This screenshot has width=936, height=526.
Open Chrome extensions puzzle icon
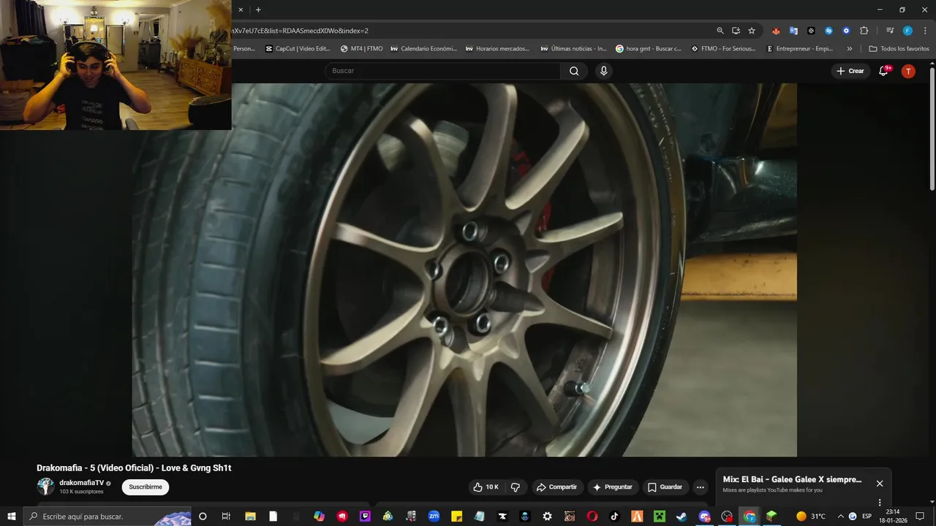pyautogui.click(x=864, y=31)
